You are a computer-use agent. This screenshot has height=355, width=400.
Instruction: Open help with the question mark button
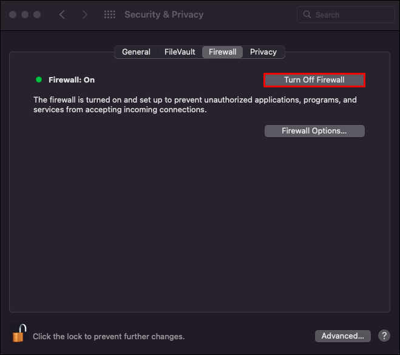click(x=384, y=336)
